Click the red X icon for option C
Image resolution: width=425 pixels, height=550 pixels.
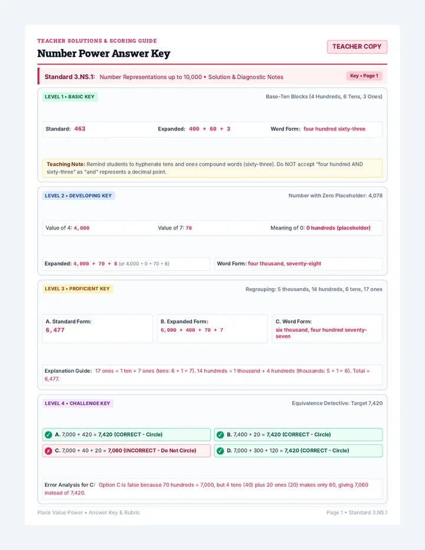coord(48,451)
